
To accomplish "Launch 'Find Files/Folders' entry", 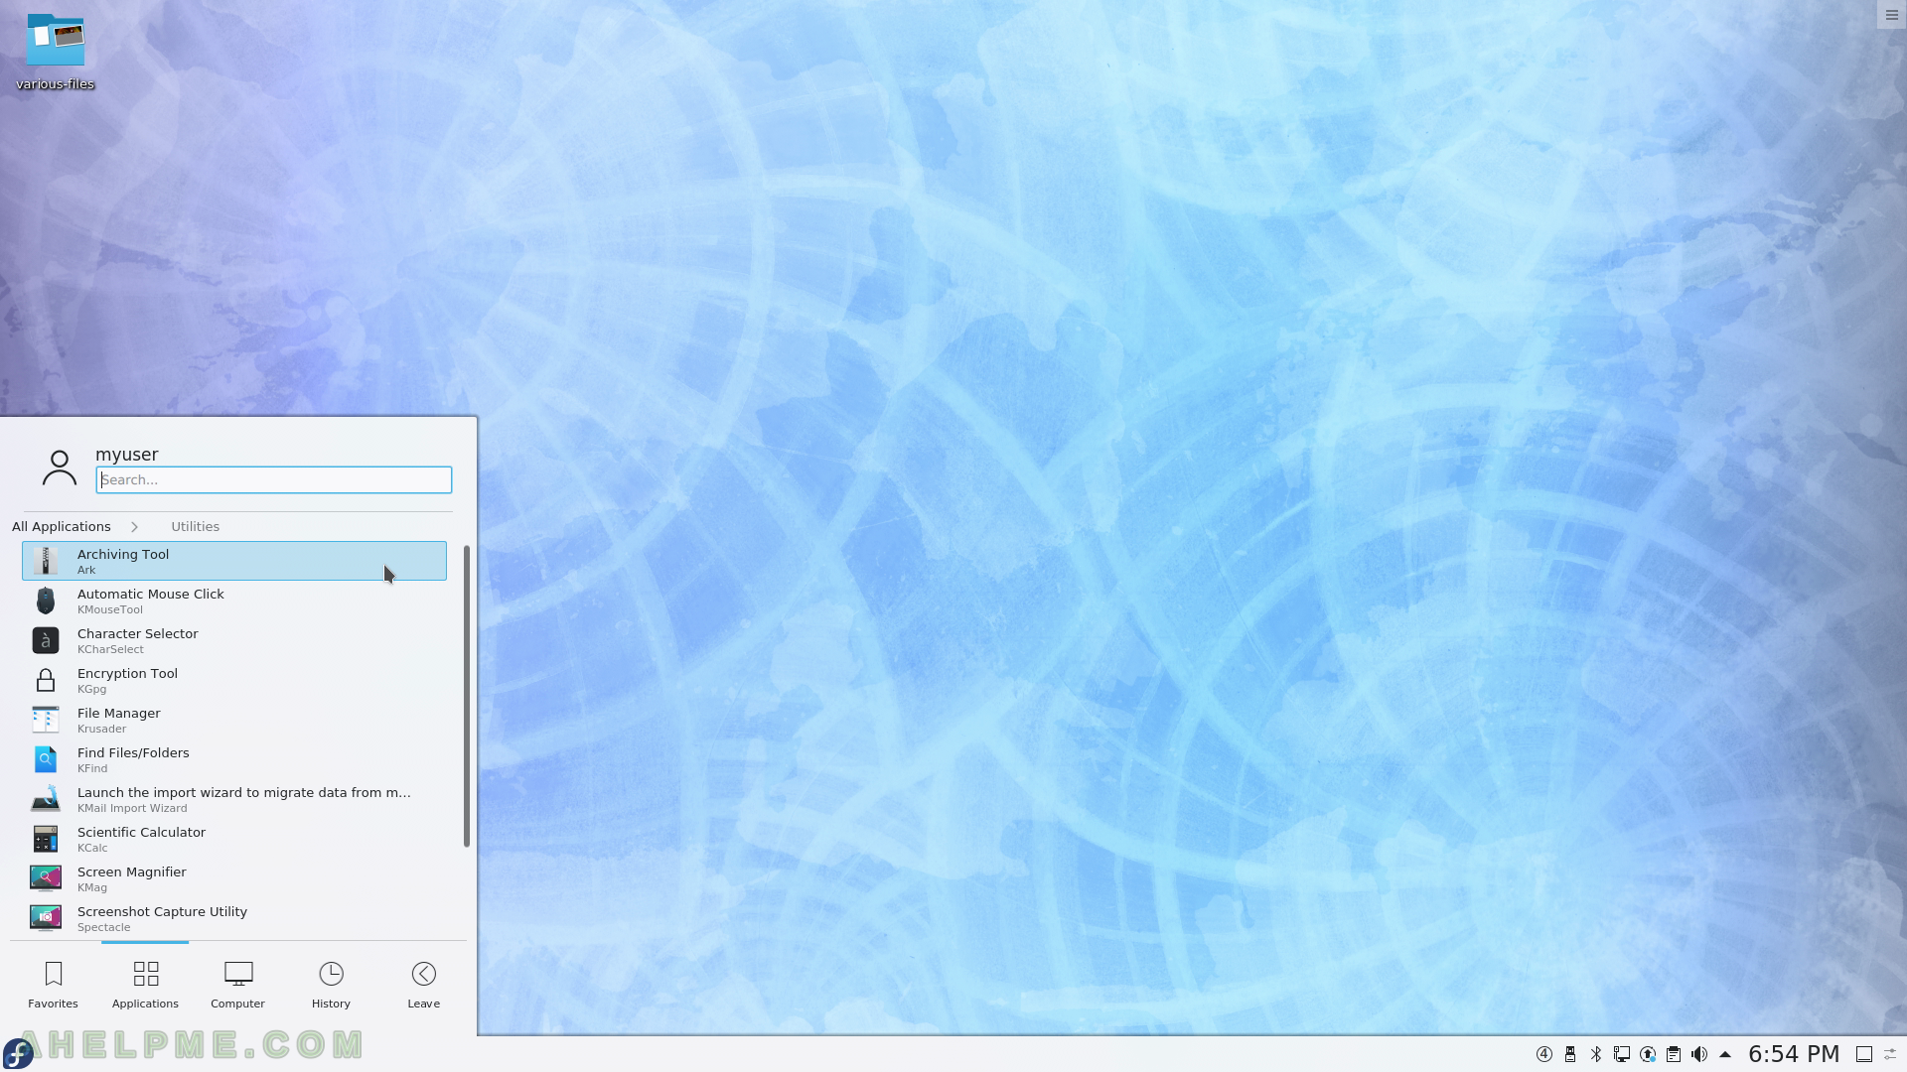I will pos(234,759).
